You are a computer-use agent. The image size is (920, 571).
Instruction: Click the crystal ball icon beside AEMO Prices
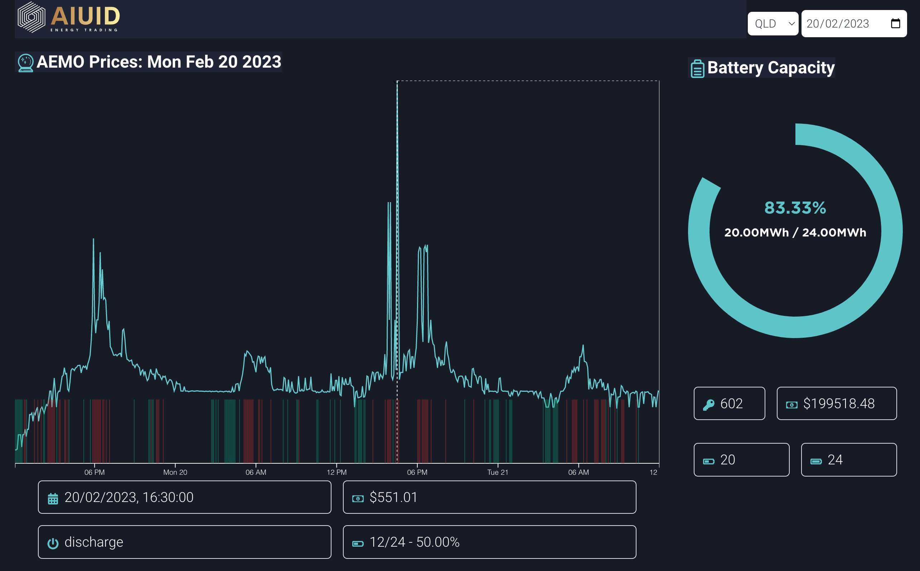[x=26, y=63]
